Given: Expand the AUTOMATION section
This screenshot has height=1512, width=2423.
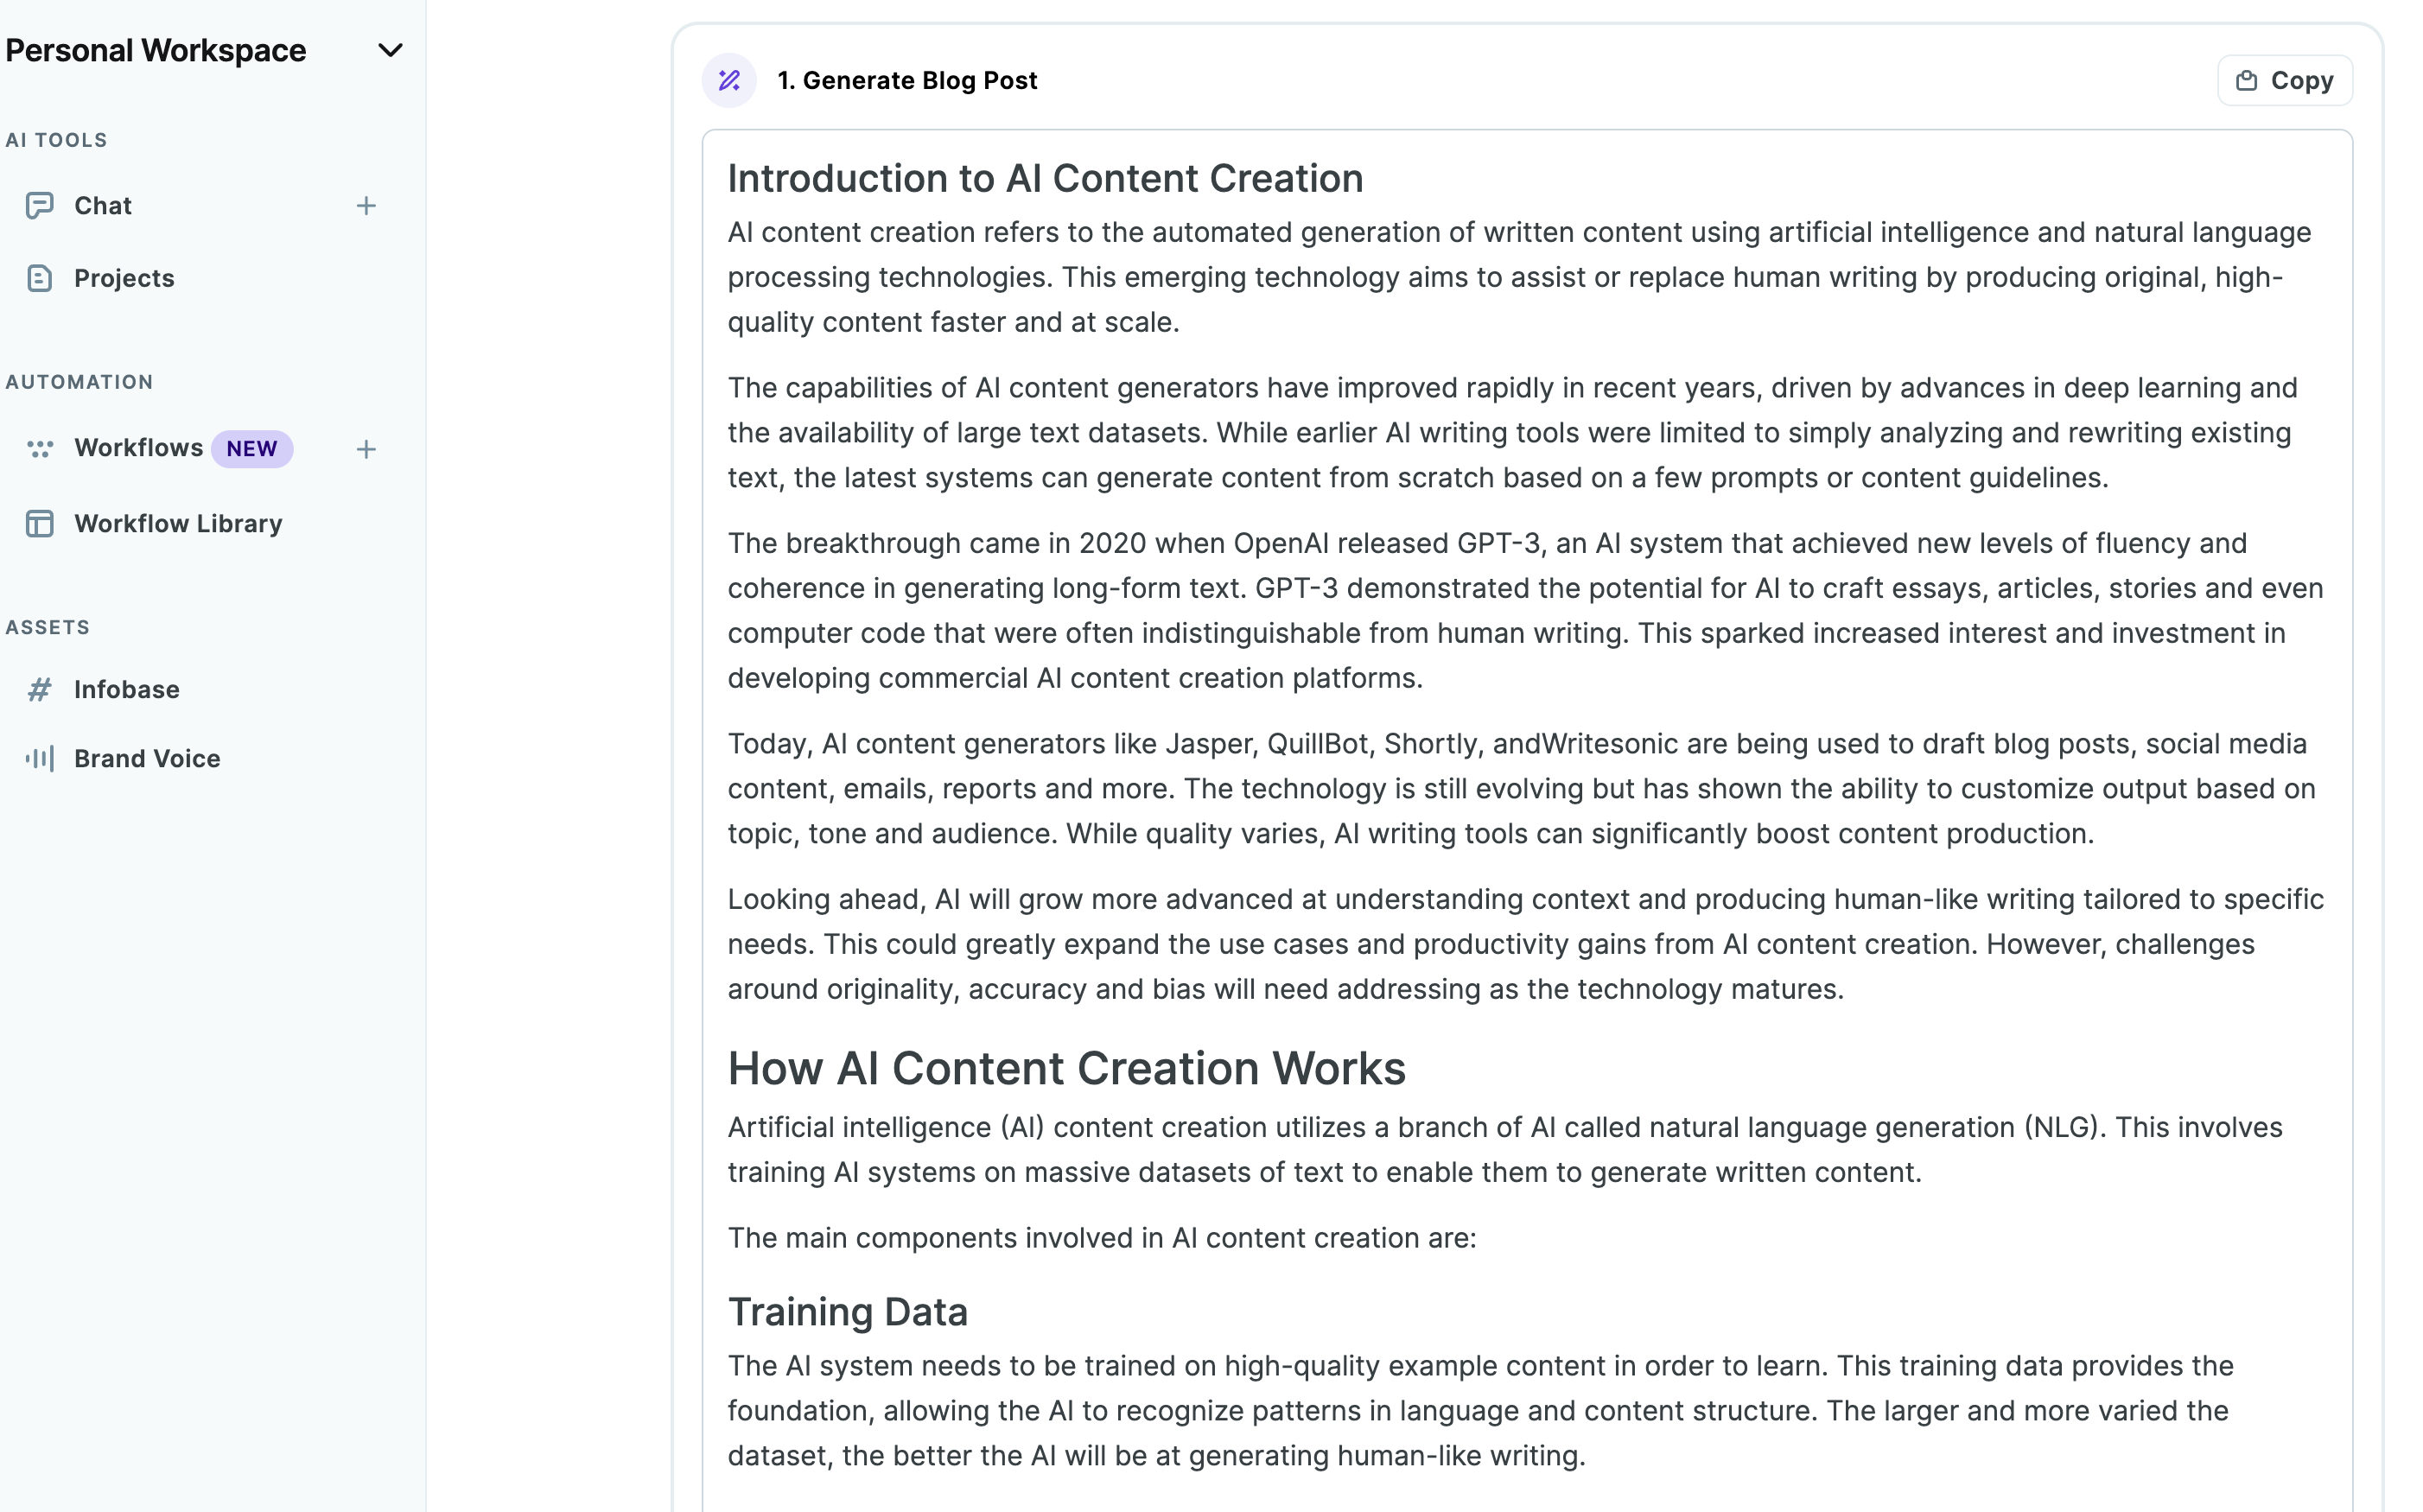Looking at the screenshot, I should pyautogui.click(x=79, y=380).
